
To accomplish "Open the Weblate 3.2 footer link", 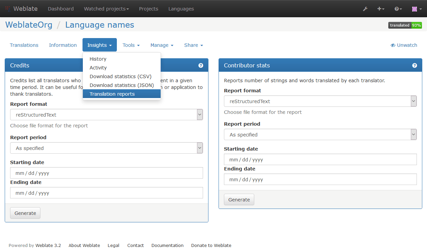I will pyautogui.click(x=48, y=245).
